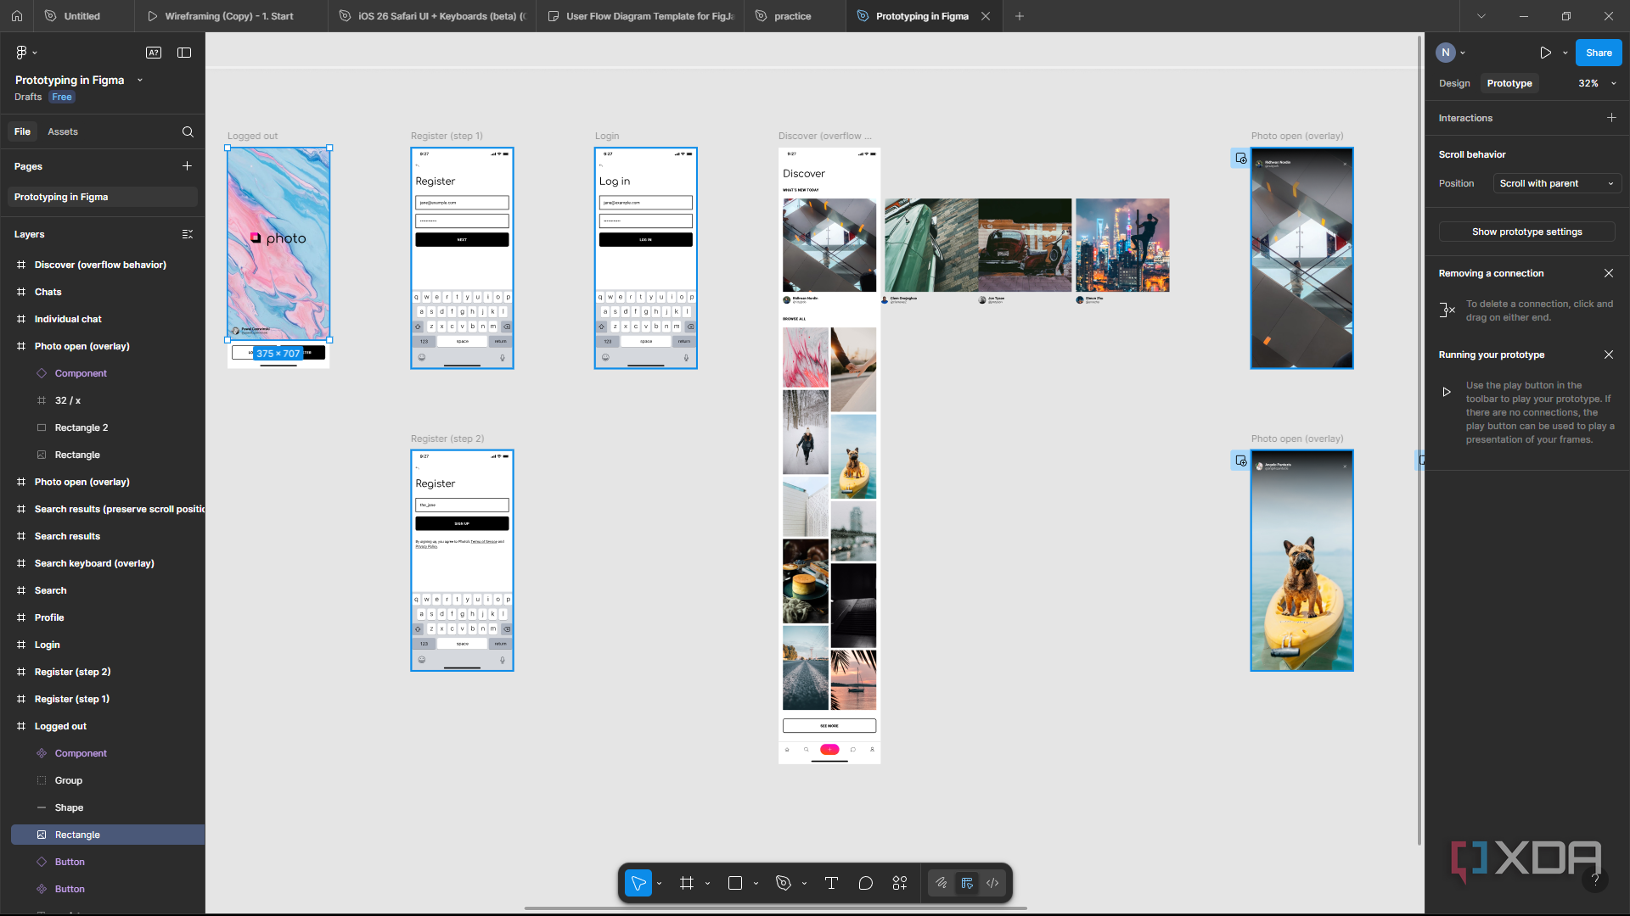Image resolution: width=1630 pixels, height=916 pixels.
Task: Toggle Dev Mode in bottom toolbar
Action: [x=992, y=883]
